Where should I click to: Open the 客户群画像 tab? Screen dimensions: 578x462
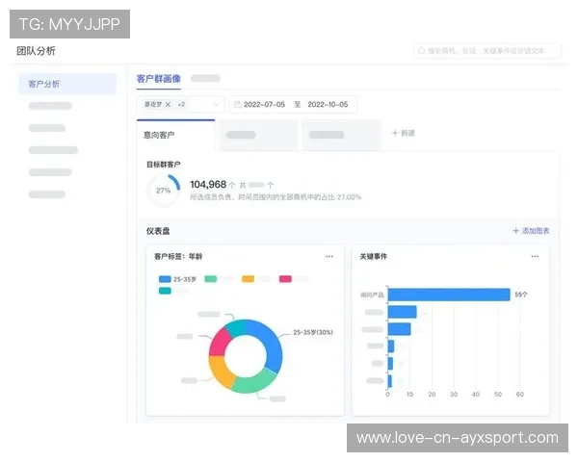click(x=159, y=79)
